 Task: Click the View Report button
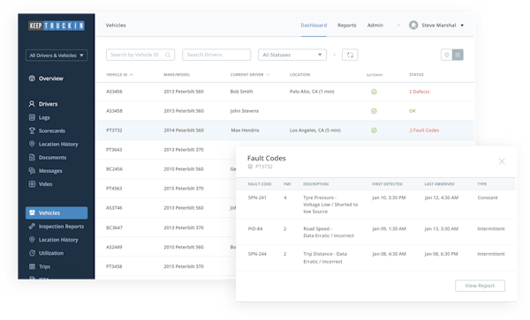pyautogui.click(x=480, y=286)
